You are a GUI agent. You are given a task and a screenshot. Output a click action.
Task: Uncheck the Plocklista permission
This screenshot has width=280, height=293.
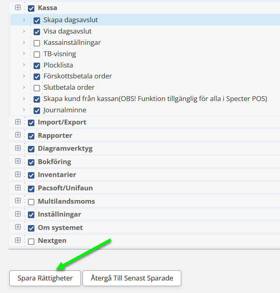click(37, 65)
